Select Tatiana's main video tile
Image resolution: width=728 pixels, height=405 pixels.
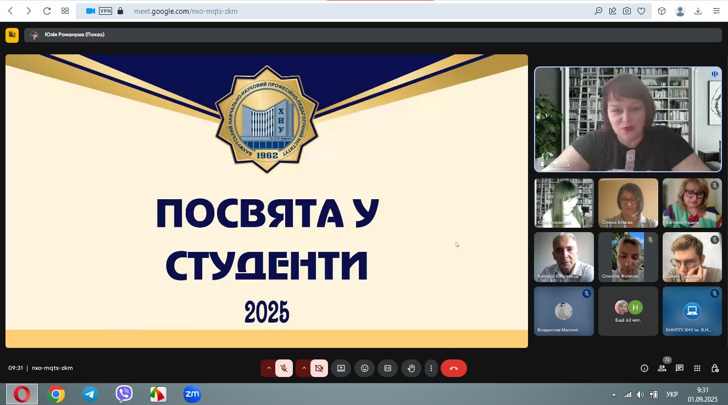[x=628, y=120]
